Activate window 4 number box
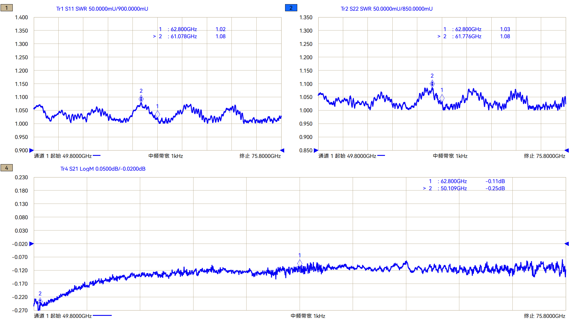 coord(7,168)
